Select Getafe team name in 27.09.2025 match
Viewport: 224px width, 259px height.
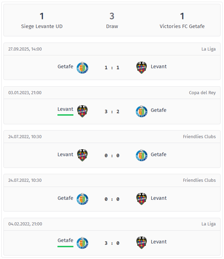click(x=65, y=66)
